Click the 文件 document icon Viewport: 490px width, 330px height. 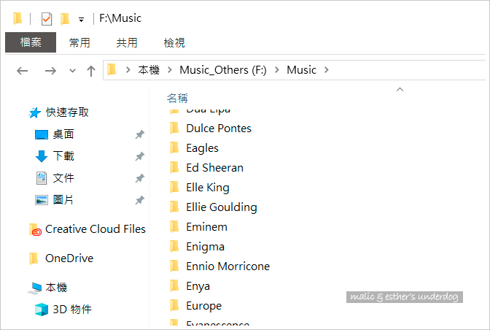click(x=42, y=178)
